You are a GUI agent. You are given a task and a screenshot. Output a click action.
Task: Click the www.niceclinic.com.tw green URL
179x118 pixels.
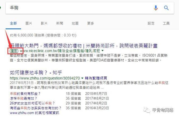coord(60,51)
